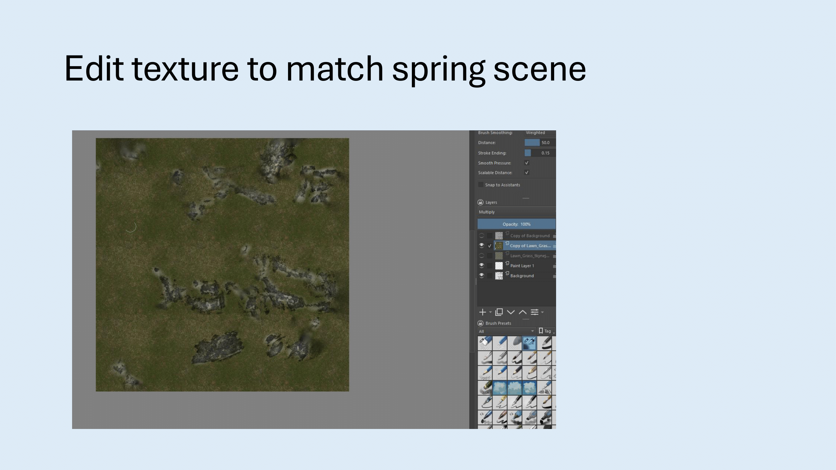Image resolution: width=836 pixels, height=470 pixels.
Task: Move the selected layer up with the up chevron
Action: (523, 312)
